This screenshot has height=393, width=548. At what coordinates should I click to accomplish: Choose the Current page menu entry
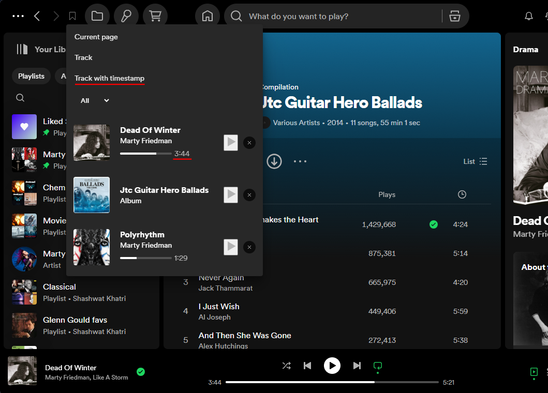point(96,37)
